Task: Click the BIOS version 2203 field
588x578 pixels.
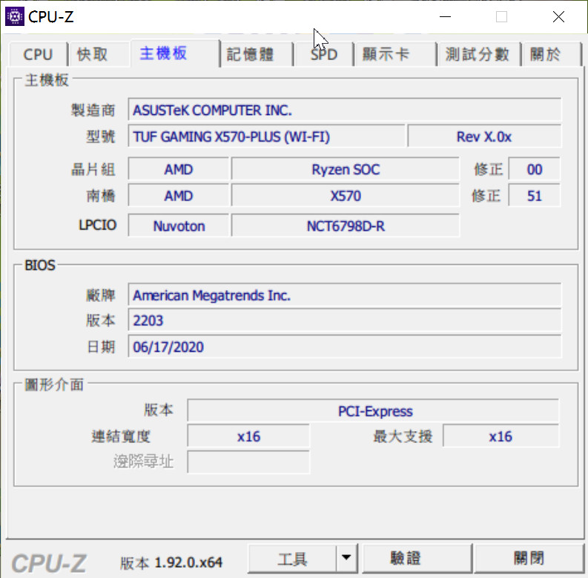Action: (x=345, y=321)
